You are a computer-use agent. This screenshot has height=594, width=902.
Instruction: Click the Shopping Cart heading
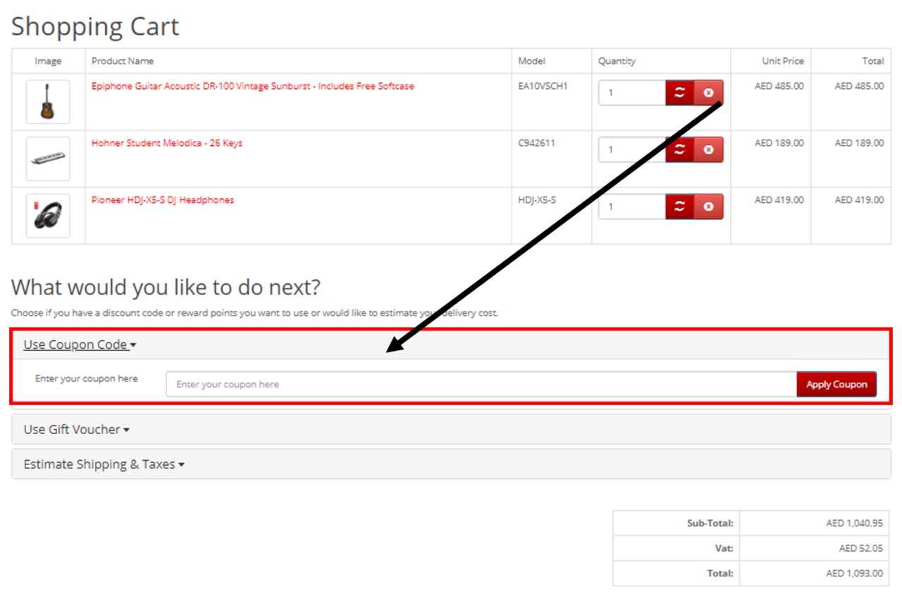(95, 27)
